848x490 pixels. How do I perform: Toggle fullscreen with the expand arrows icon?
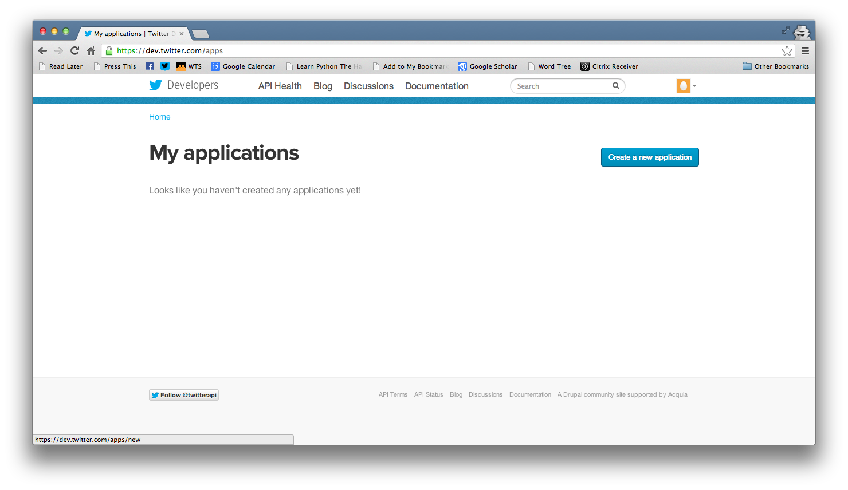click(x=786, y=30)
